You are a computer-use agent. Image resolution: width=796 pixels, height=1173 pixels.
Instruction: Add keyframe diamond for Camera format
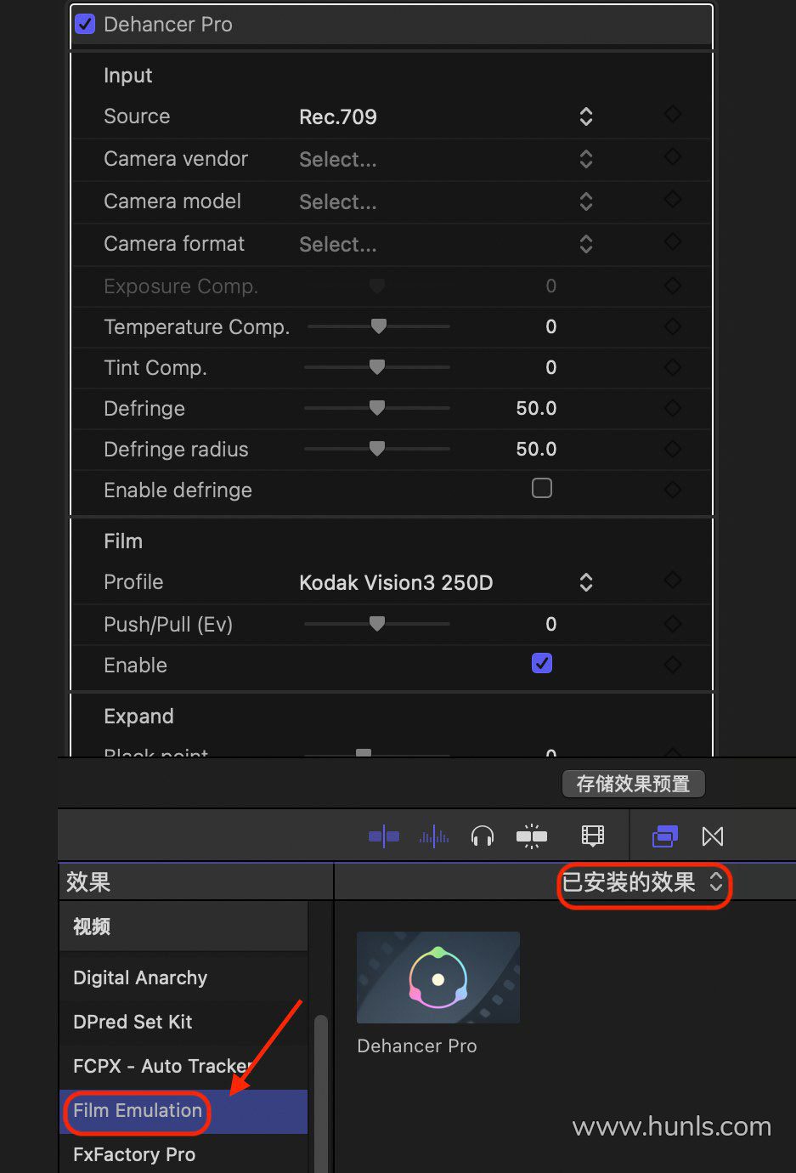click(673, 241)
